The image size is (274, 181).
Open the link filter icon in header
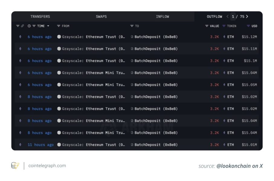(x=22, y=26)
